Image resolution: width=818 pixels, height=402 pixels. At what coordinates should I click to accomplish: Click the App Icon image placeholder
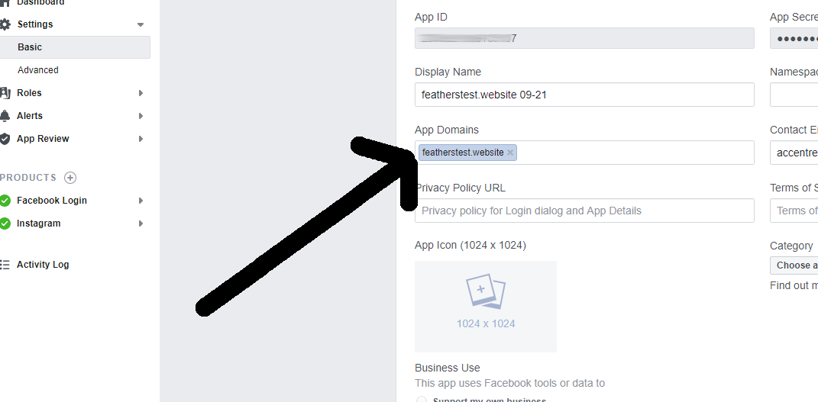coord(485,306)
